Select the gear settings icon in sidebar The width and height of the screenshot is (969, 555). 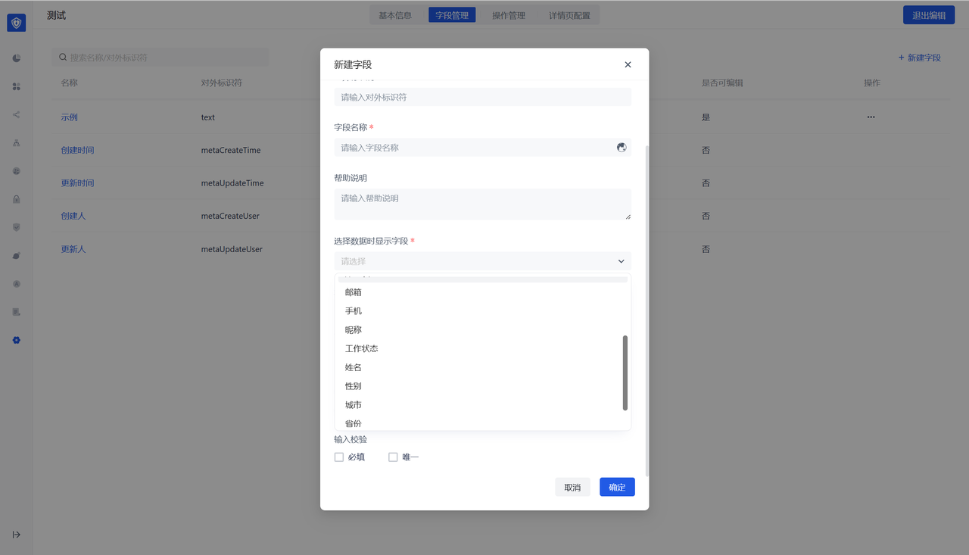(17, 340)
